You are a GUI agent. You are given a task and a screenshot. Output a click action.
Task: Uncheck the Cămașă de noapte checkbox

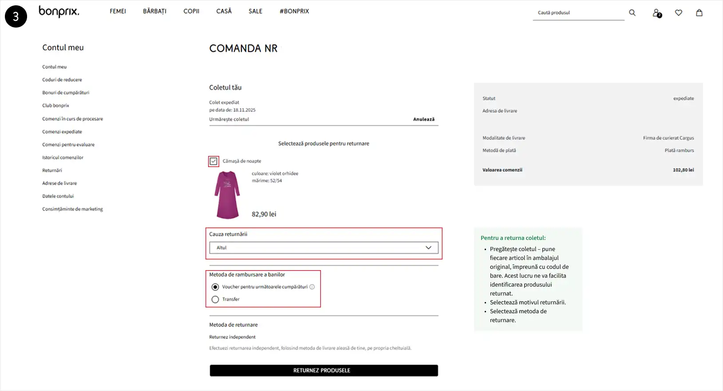(x=213, y=161)
